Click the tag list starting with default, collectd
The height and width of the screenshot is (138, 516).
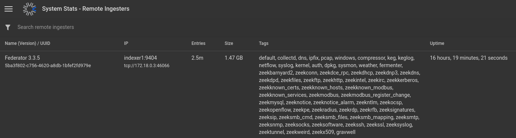point(339,95)
